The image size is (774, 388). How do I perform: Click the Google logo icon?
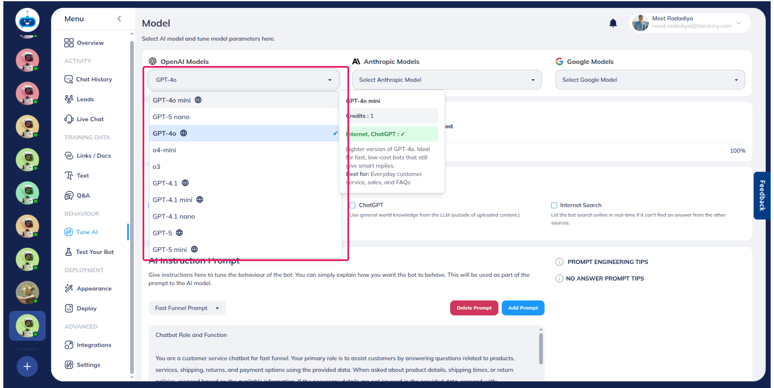point(559,61)
